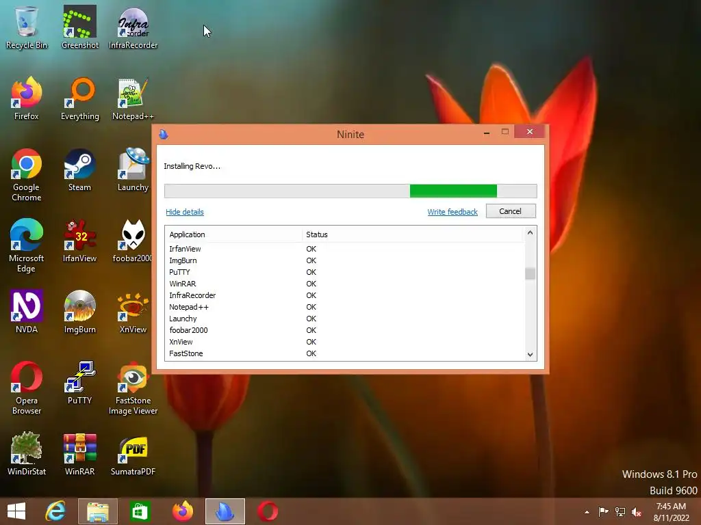Viewport: 701px width, 525px height.
Task: Select the Google Chrome desktop shortcut
Action: click(x=27, y=174)
